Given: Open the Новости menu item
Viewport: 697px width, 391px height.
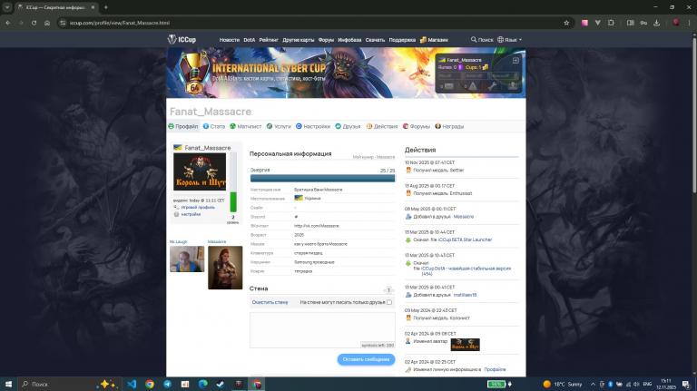Looking at the screenshot, I should click(230, 40).
